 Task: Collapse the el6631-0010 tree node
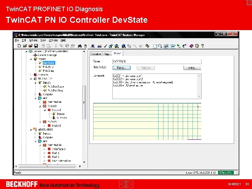pos(31,129)
